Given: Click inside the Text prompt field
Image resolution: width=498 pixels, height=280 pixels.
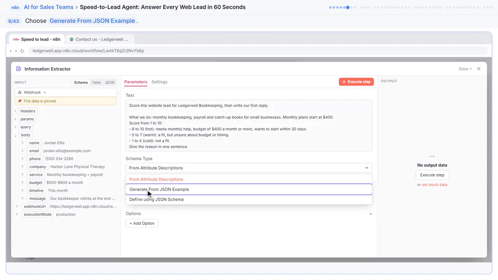Looking at the screenshot, I should 249,125.
